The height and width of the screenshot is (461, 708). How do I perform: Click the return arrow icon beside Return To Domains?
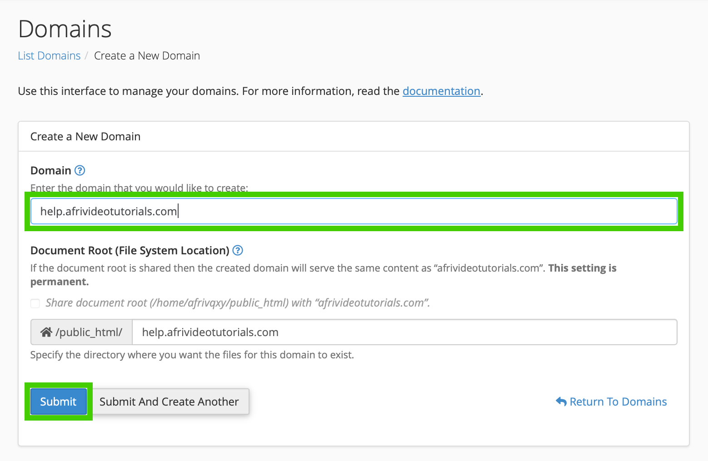click(561, 402)
